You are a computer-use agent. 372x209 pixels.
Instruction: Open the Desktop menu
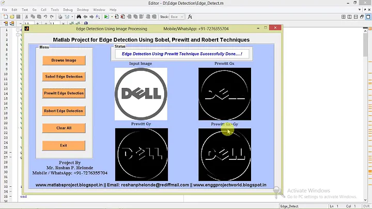[x=83, y=10]
